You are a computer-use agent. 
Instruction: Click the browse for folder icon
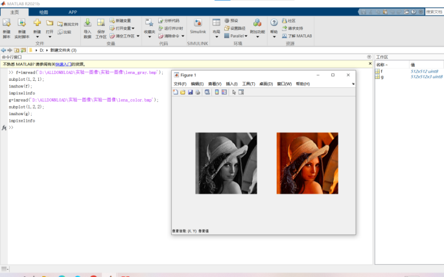pyautogui.click(x=23, y=50)
